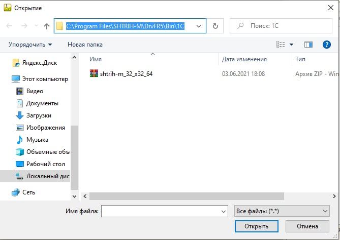This screenshot has height=240, width=340.
Task: Click the change view layout icon
Action: pos(281,45)
